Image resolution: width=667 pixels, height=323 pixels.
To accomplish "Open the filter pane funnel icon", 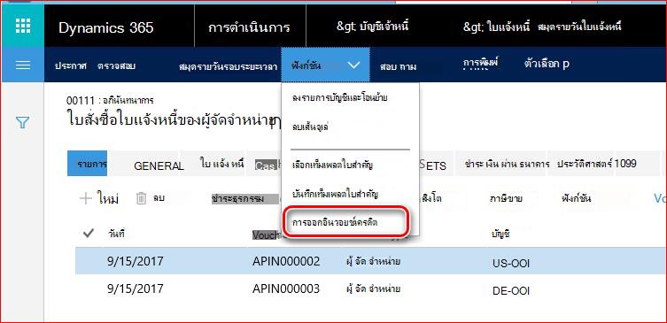I will (x=22, y=123).
